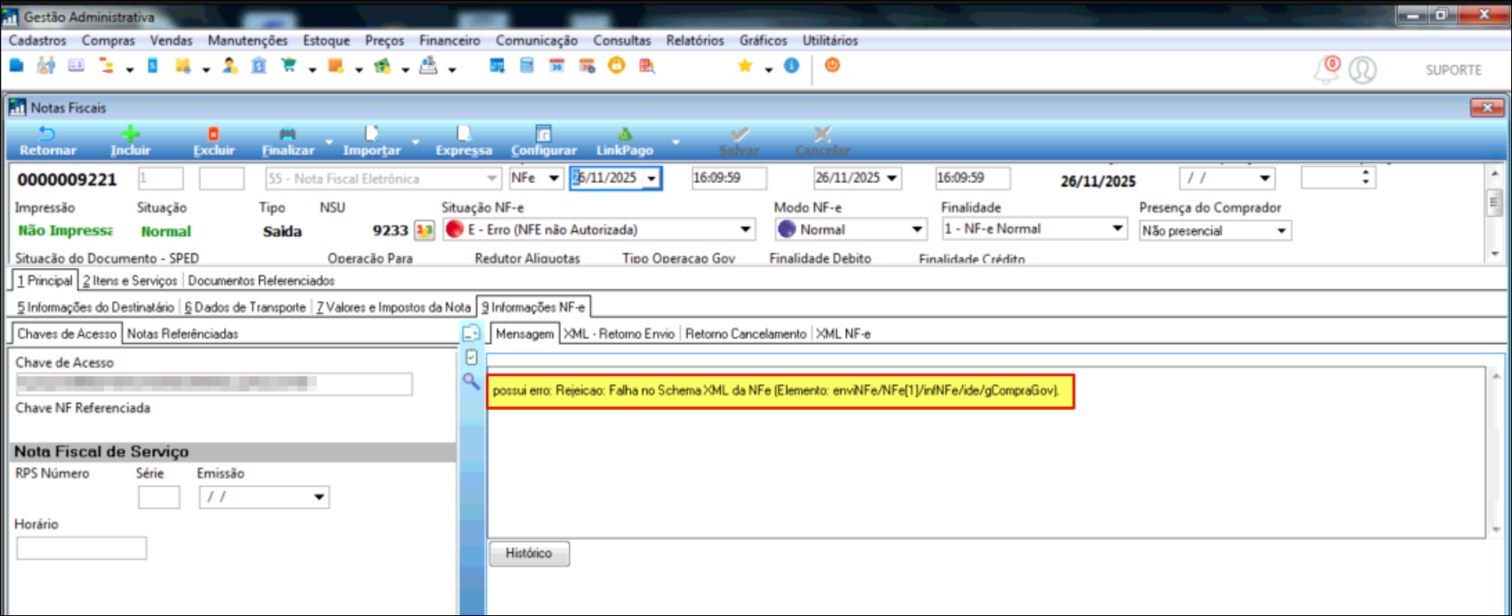Viewport: 1512px width, 616px height.
Task: Select the 2 Itens e Serviços tab
Action: tap(130, 281)
